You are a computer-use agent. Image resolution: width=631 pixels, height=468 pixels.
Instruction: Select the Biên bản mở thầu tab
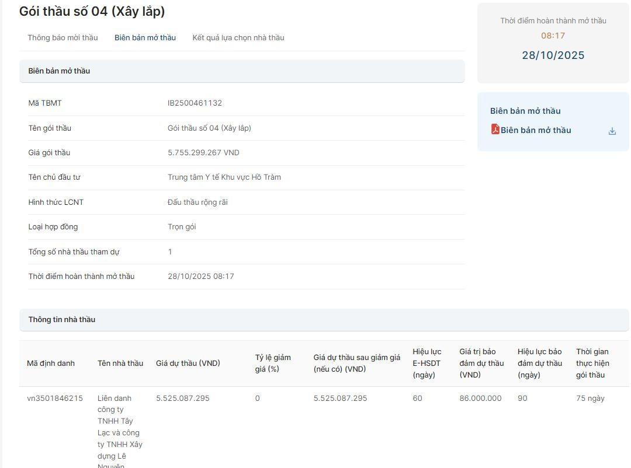coord(145,38)
